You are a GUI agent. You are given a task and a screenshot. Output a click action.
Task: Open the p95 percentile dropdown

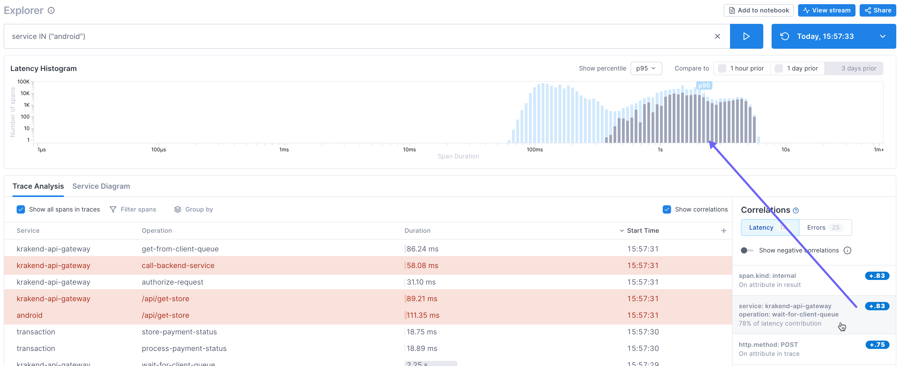click(x=646, y=68)
